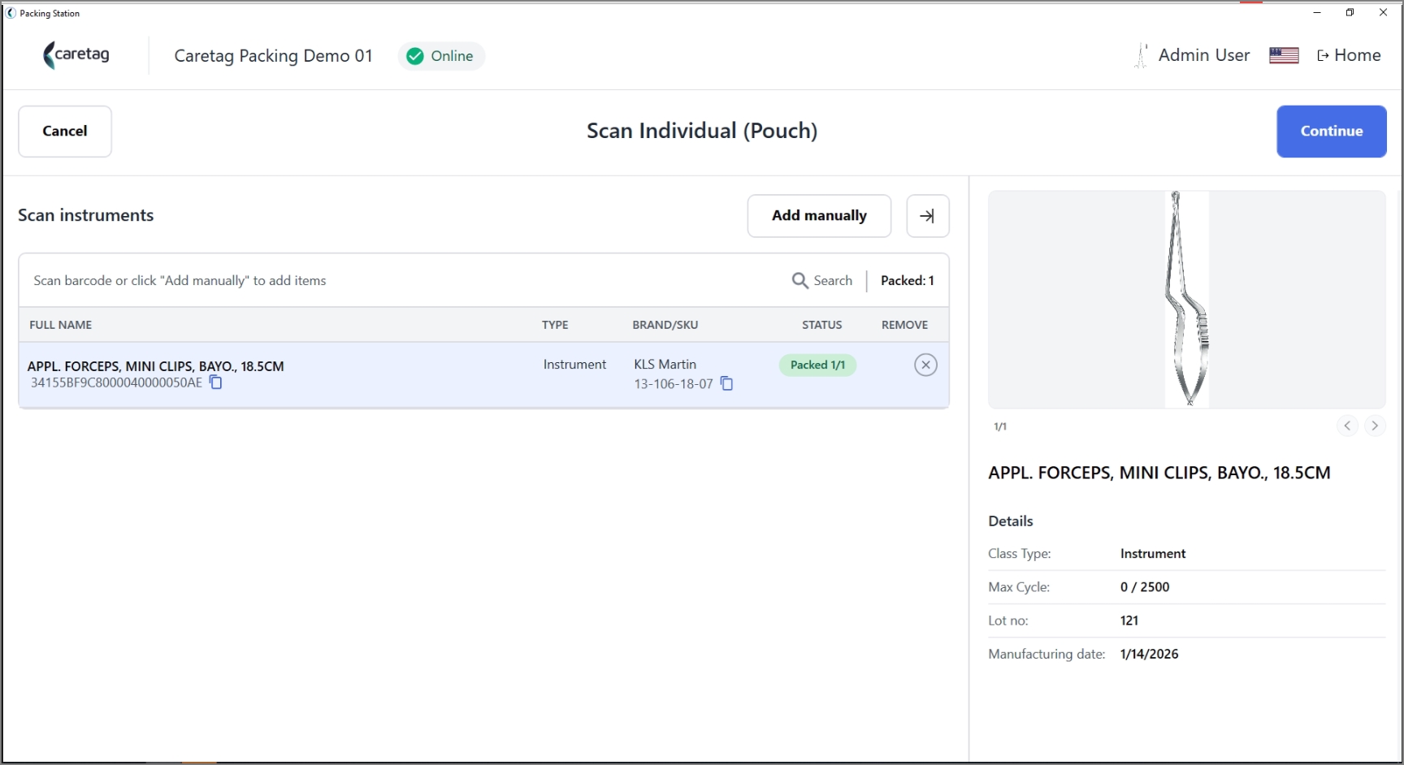Viewport: 1404px width, 765px height.
Task: Copy the SKU 13-106-18-07
Action: (x=726, y=383)
